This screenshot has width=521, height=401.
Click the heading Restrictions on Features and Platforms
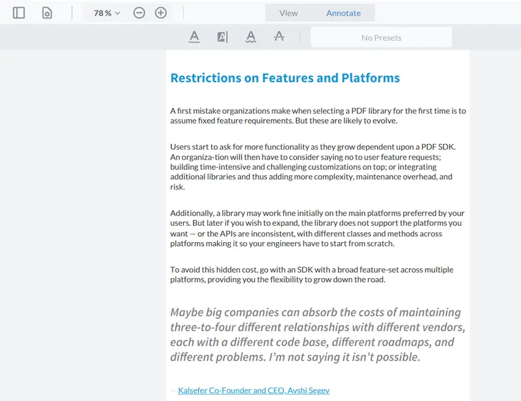tap(285, 78)
